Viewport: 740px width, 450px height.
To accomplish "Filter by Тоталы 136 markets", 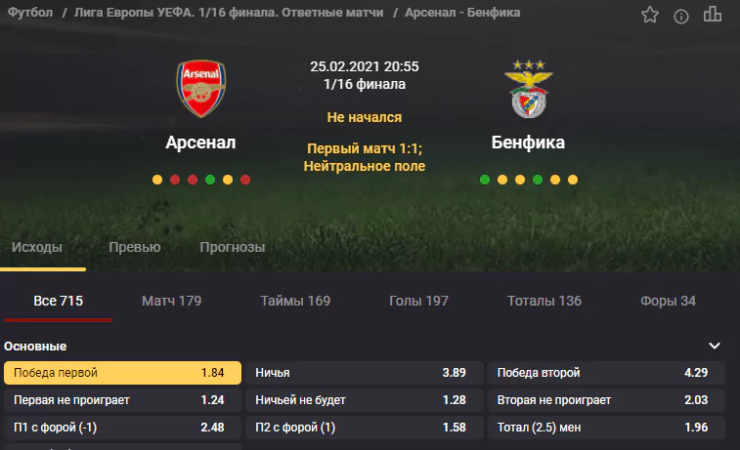I will (544, 301).
